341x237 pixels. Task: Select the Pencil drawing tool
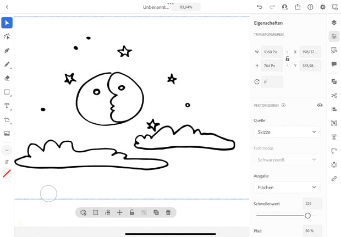[x=7, y=64]
